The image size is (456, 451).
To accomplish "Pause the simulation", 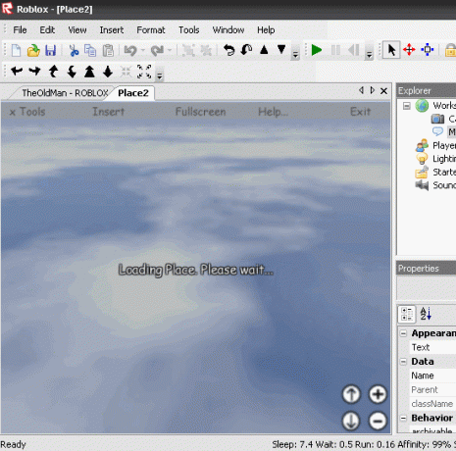I will 335,50.
